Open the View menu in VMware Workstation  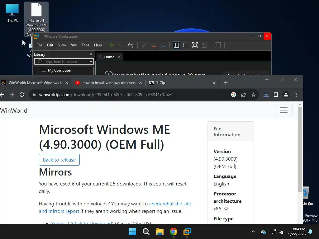(x=62, y=45)
